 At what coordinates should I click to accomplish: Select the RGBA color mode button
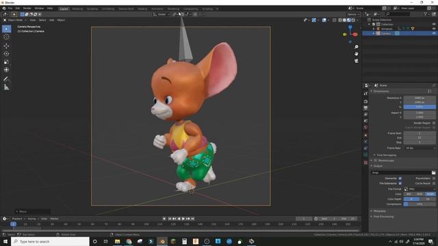click(x=430, y=194)
